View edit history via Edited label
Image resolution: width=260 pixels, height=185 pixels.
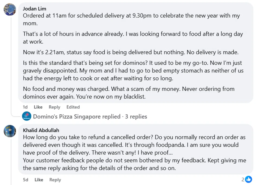(73, 107)
